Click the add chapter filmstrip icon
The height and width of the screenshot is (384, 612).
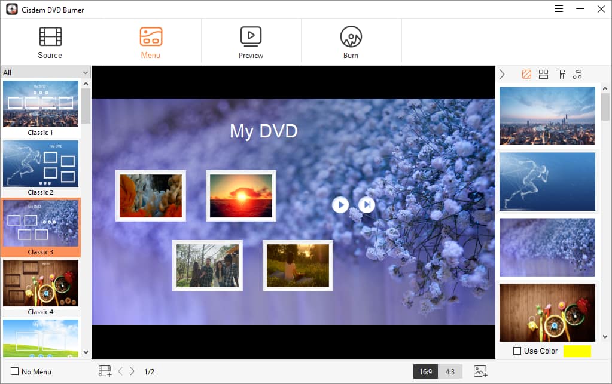coord(105,371)
